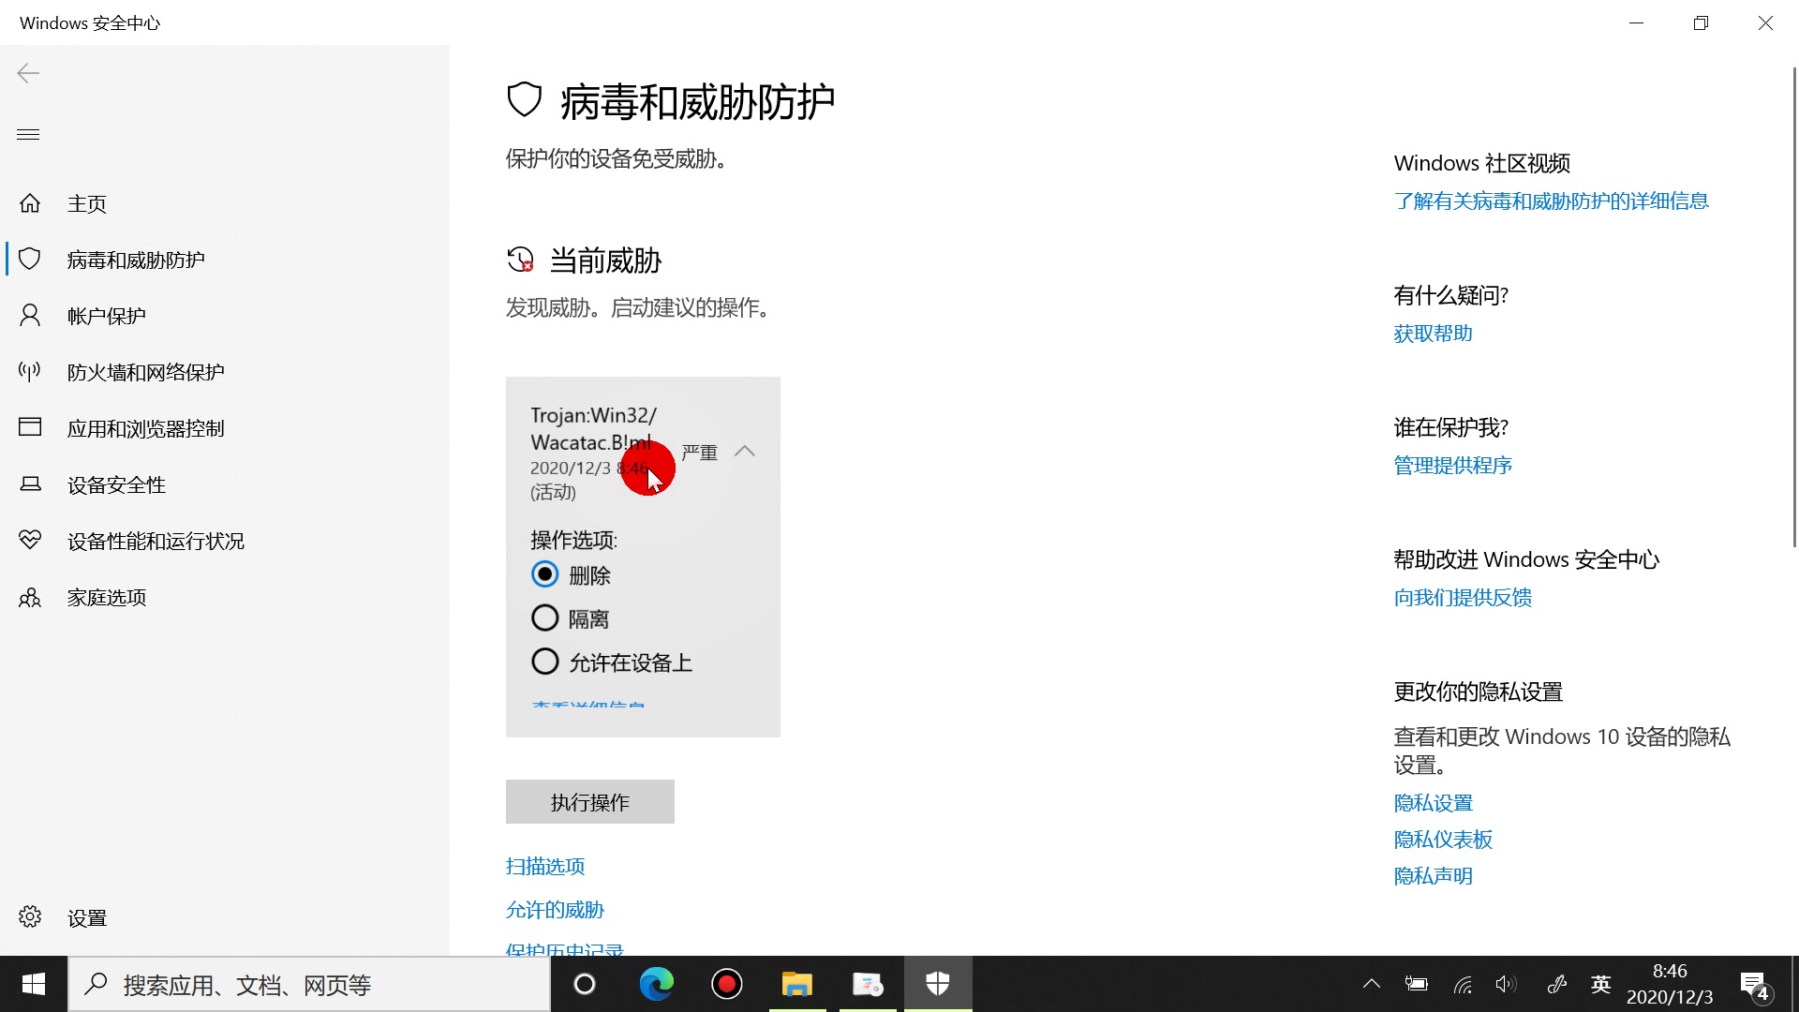Image resolution: width=1799 pixels, height=1012 pixels.
Task: Click the 执行操作 button
Action: pos(590,802)
